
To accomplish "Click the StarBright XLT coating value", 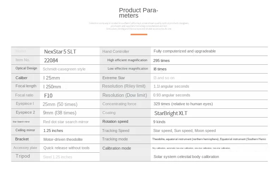I will [x=171, y=113].
